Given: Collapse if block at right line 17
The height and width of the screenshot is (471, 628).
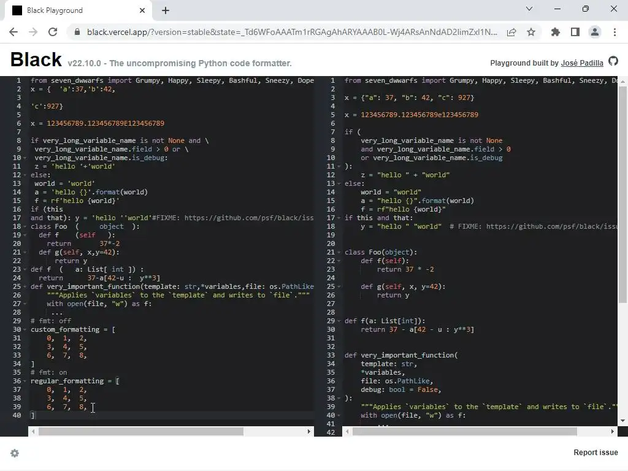Looking at the screenshot, I should 339,218.
